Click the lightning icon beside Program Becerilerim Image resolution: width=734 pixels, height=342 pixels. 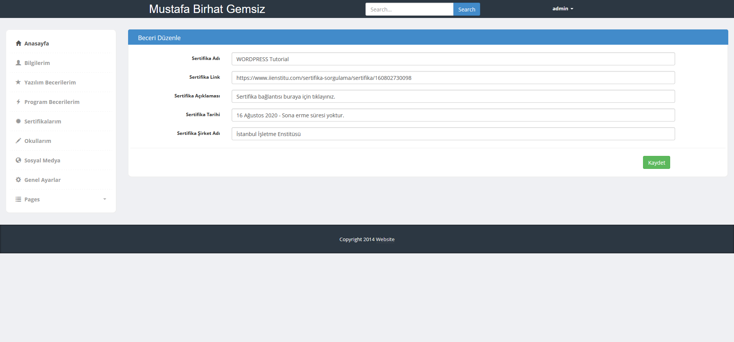pos(18,102)
